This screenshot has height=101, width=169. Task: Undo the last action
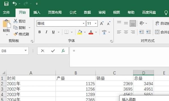(15, 4)
